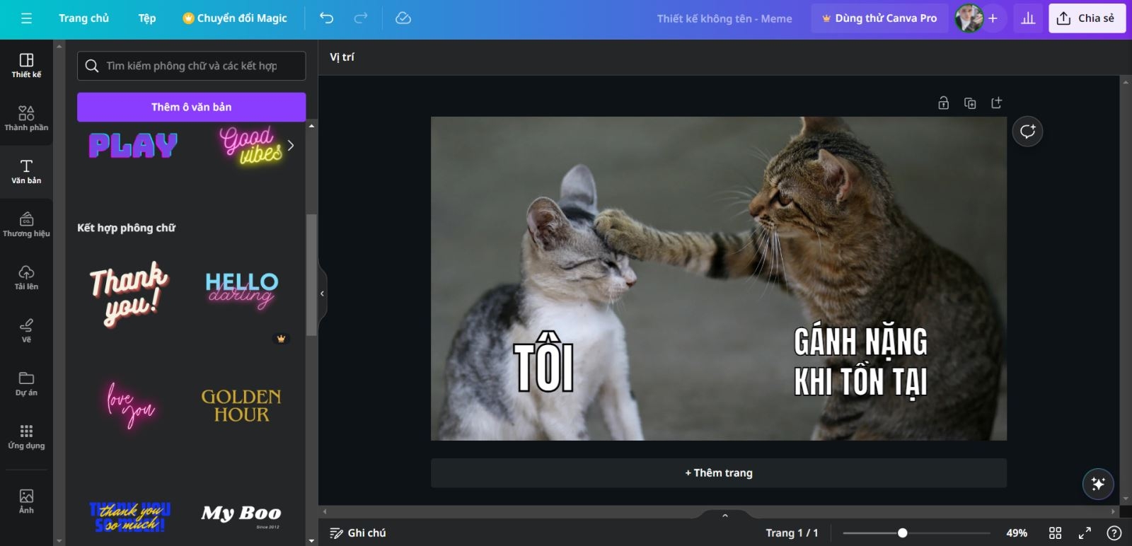
Task: Open the help question mark
Action: tap(1114, 533)
